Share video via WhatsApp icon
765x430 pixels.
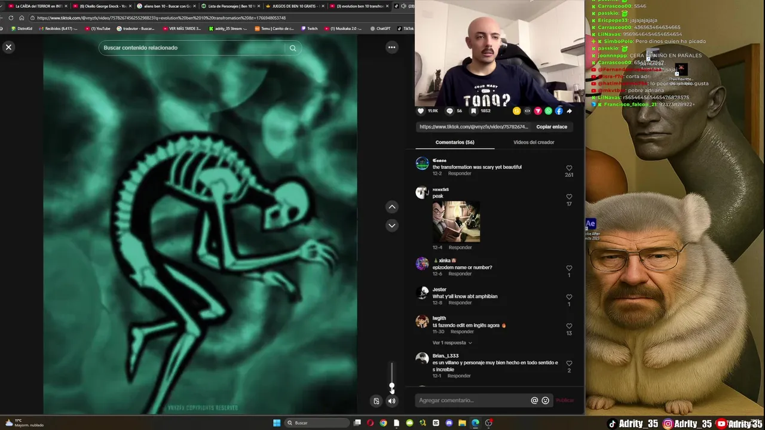[x=548, y=111]
